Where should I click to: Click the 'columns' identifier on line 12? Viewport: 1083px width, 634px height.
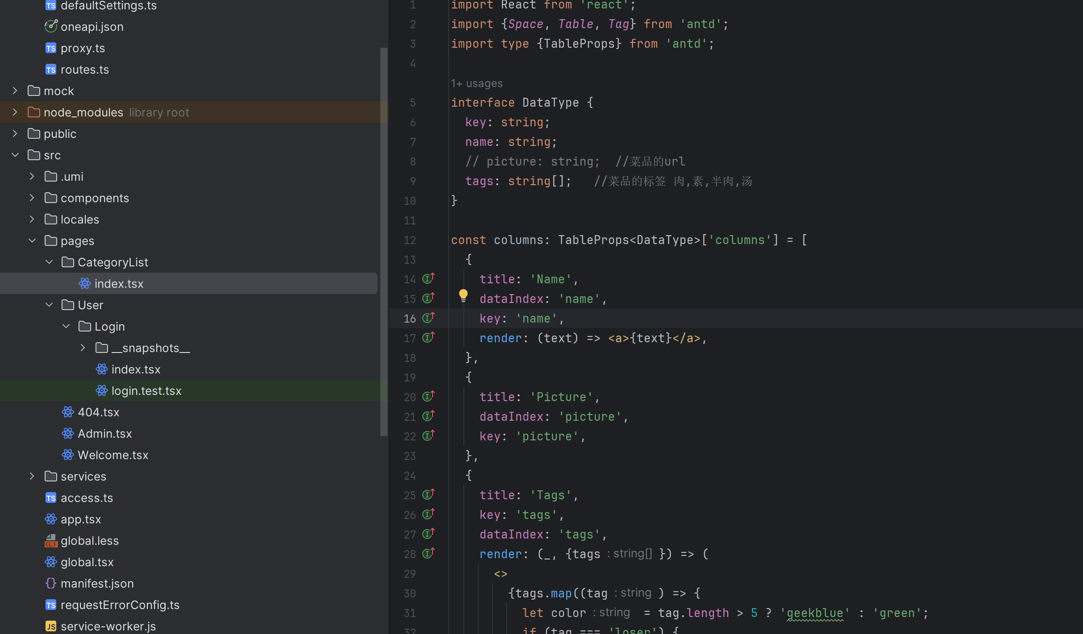tap(518, 240)
